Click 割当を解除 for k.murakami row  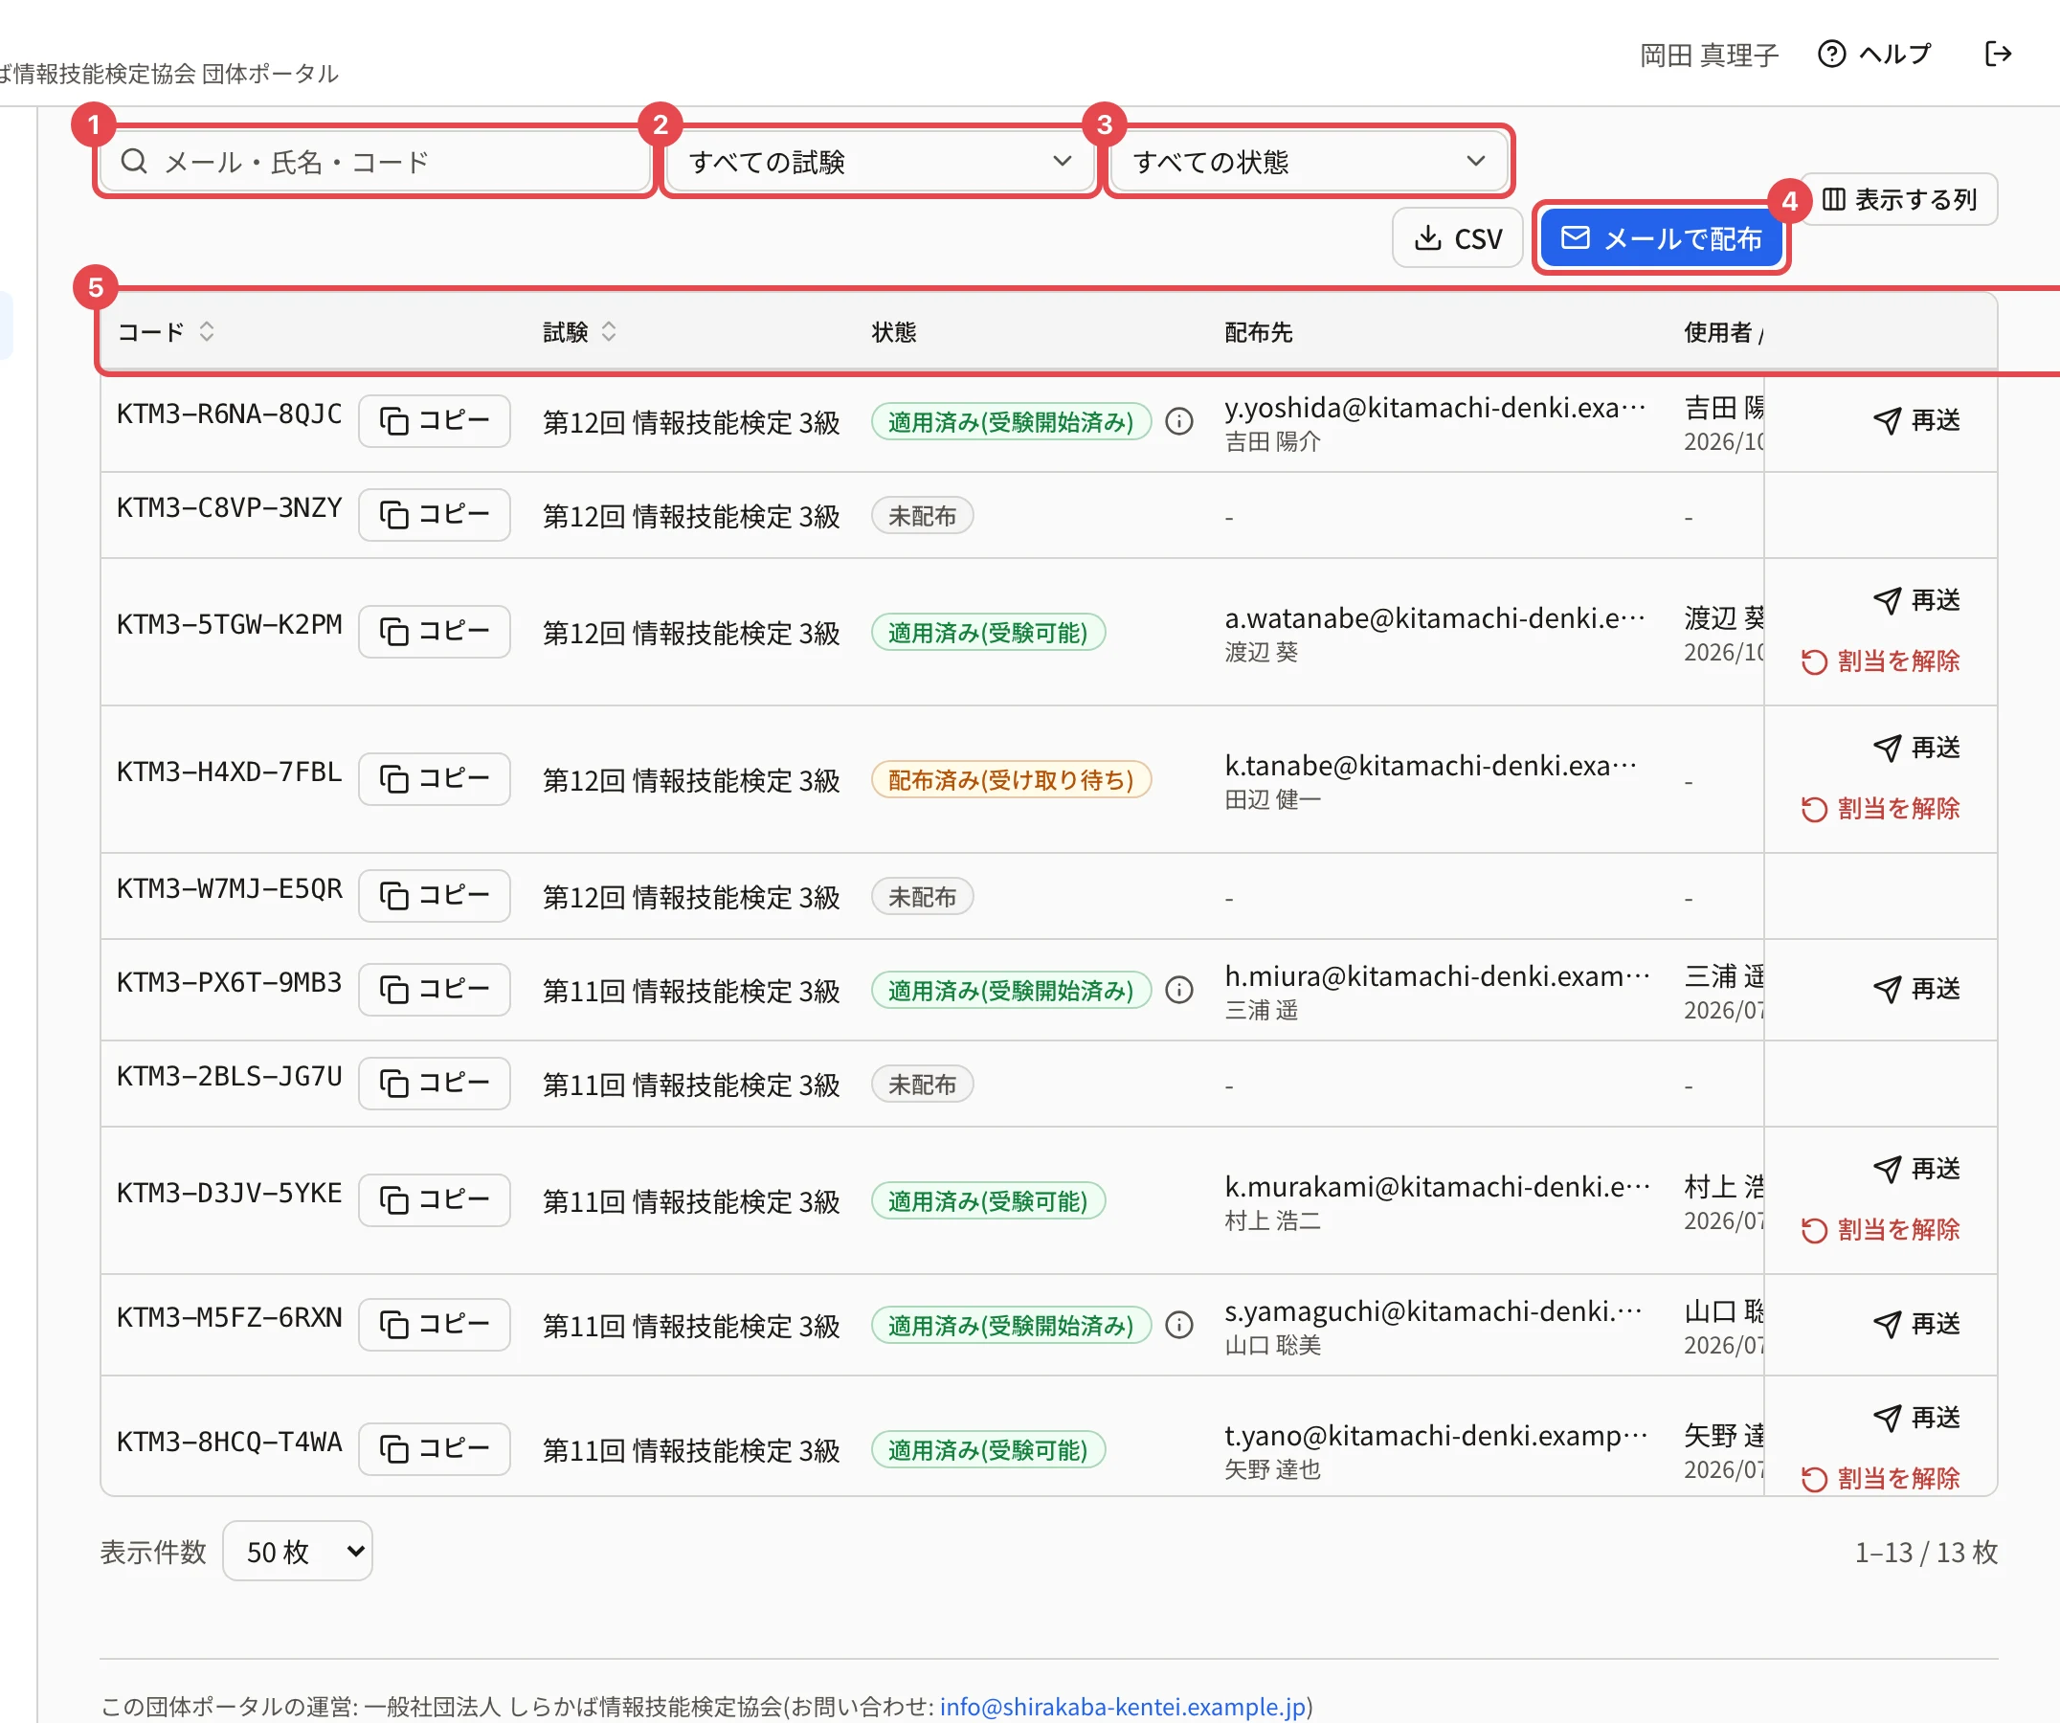tap(1880, 1230)
